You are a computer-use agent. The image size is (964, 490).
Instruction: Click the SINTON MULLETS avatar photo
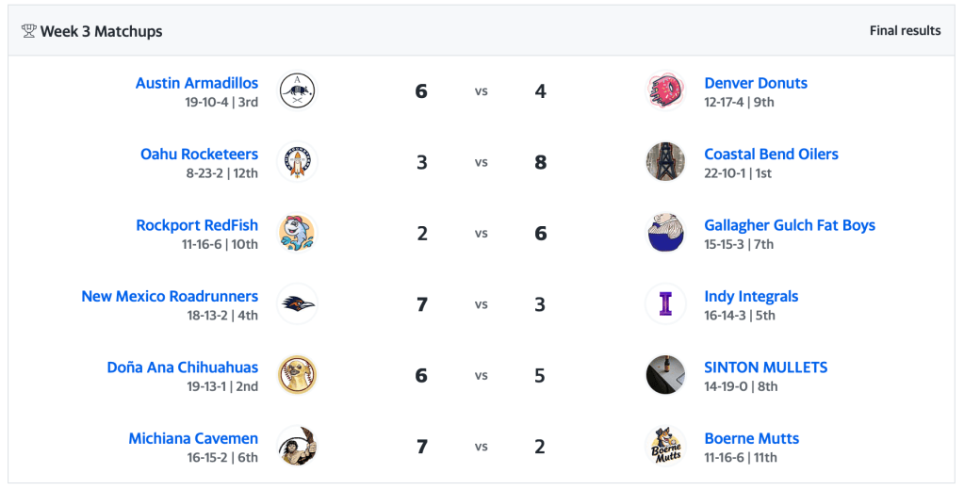(665, 375)
